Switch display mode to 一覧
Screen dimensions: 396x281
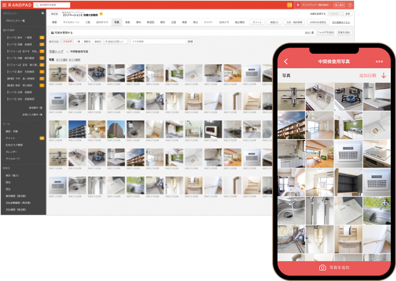[78, 41]
